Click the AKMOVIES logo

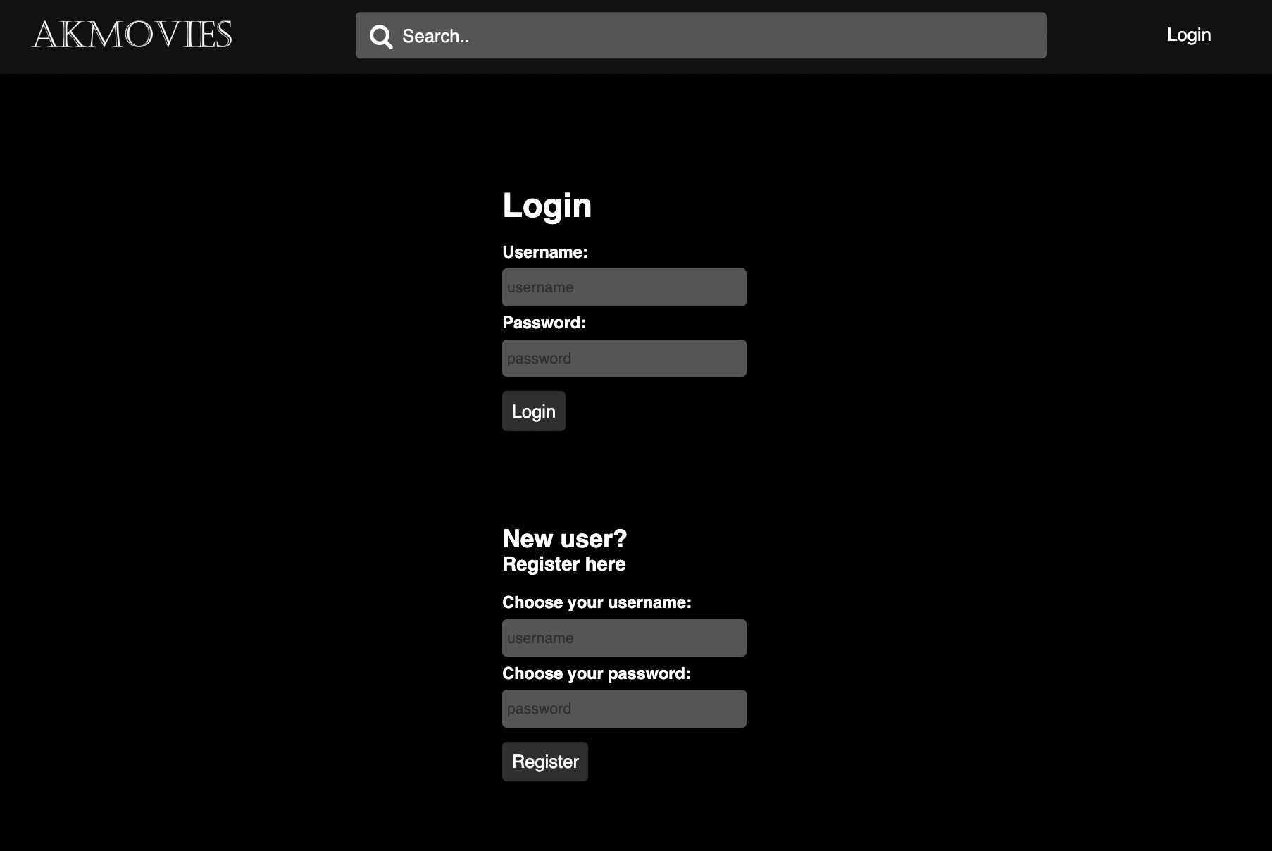(x=132, y=35)
